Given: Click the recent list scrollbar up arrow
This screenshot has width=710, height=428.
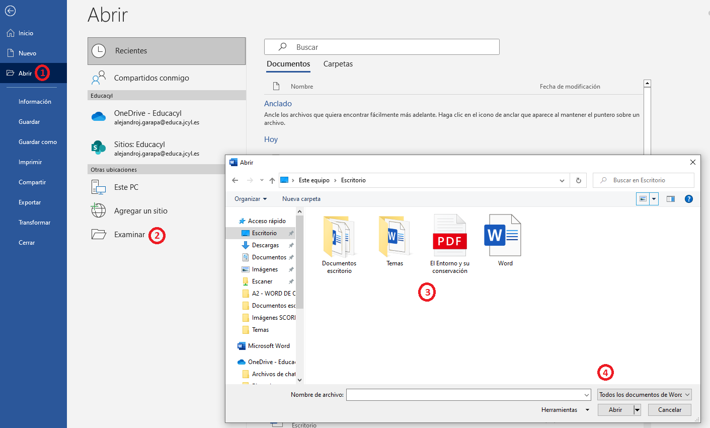Looking at the screenshot, I should [x=648, y=84].
